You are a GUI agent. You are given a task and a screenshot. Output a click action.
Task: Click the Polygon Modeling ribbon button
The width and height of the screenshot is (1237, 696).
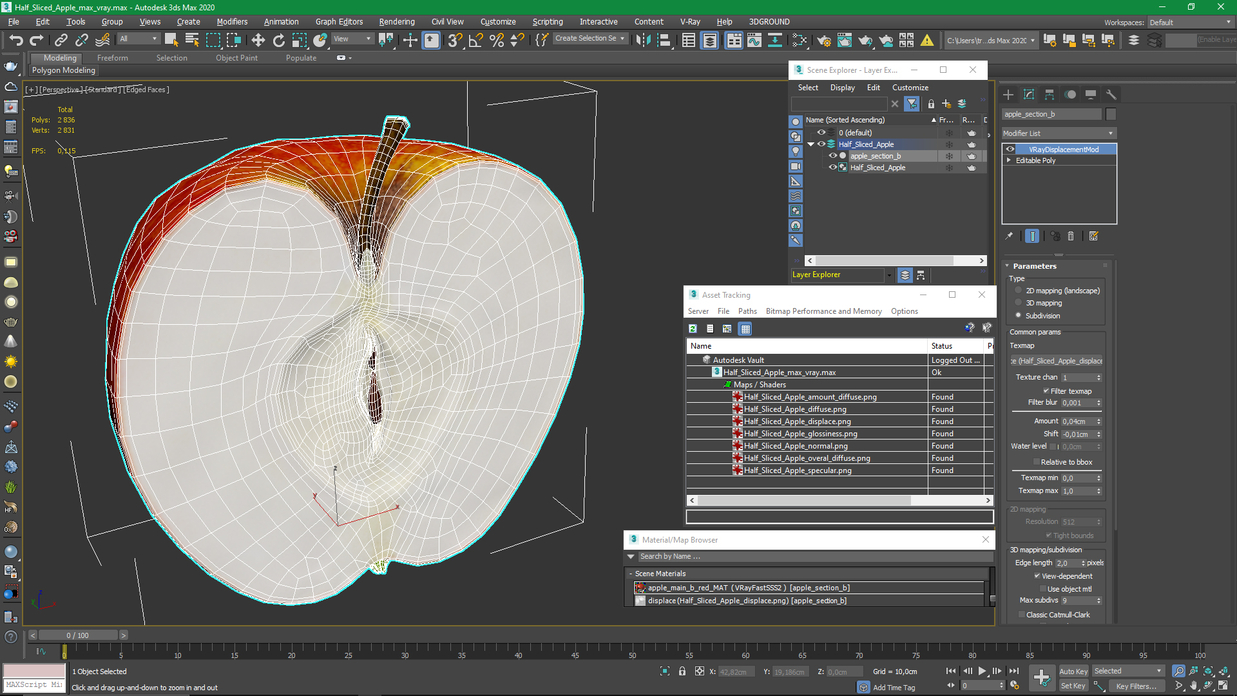[x=64, y=70]
